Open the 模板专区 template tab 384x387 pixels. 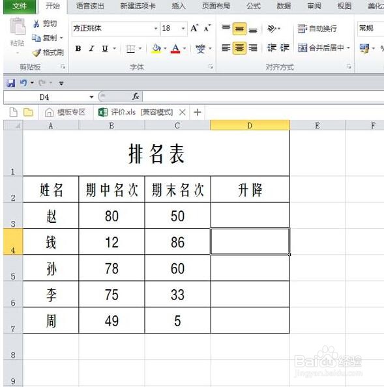click(65, 112)
